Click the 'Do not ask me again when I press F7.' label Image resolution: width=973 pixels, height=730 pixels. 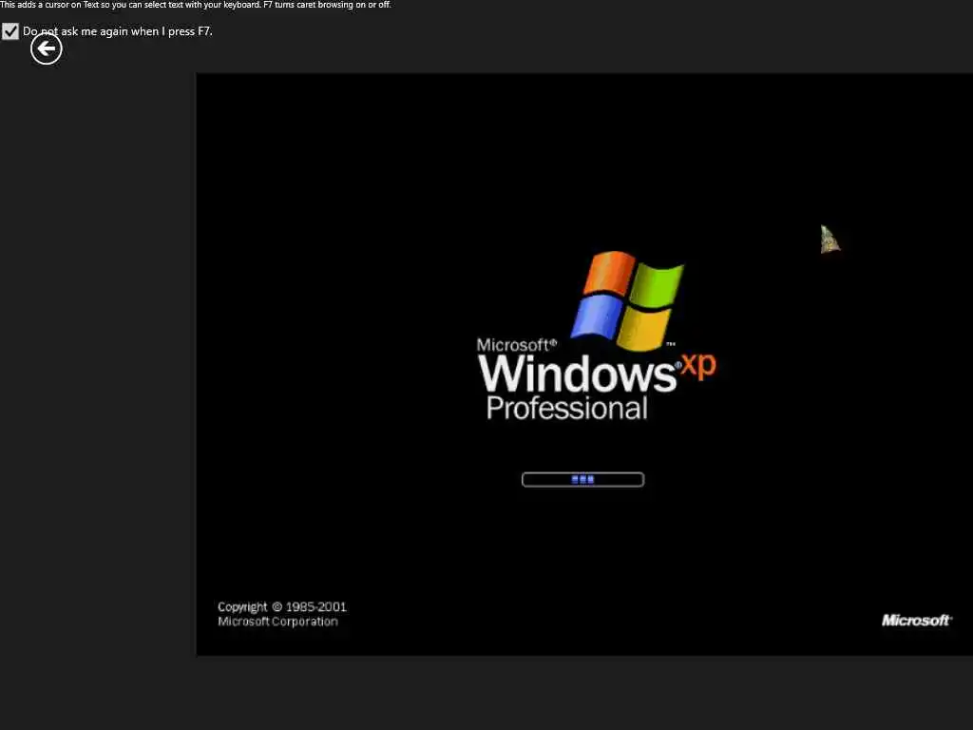[117, 31]
